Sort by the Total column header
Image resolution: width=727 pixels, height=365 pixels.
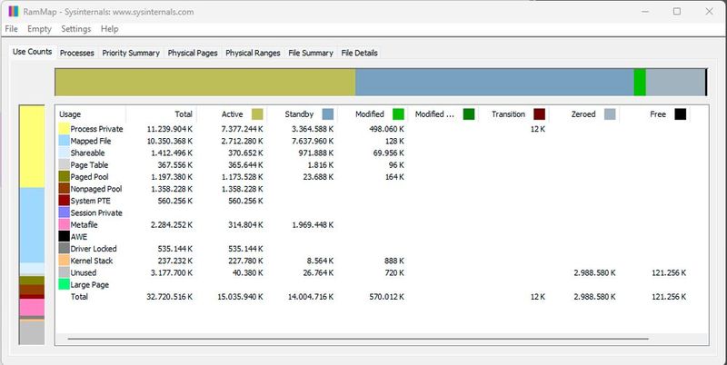pos(161,113)
